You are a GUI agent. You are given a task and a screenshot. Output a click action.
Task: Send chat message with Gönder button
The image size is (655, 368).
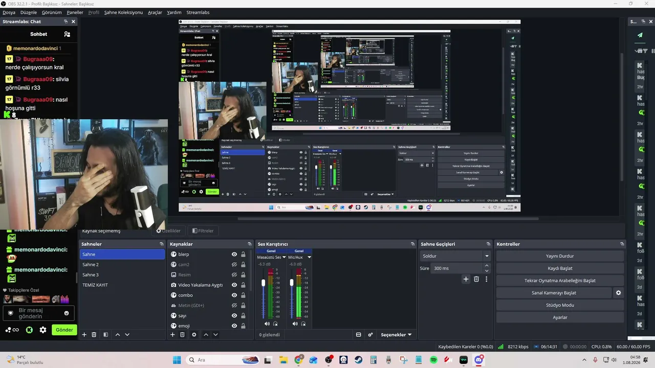point(64,330)
